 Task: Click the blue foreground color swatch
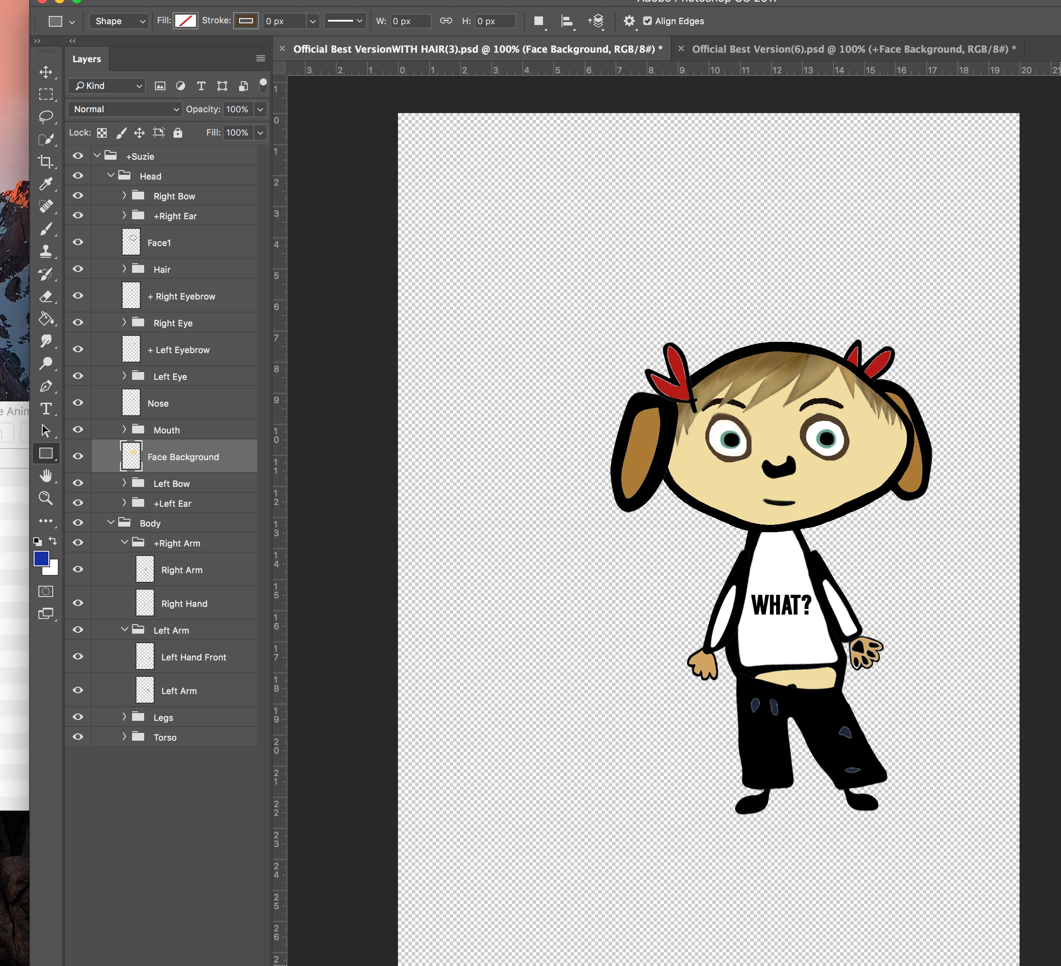click(41, 558)
